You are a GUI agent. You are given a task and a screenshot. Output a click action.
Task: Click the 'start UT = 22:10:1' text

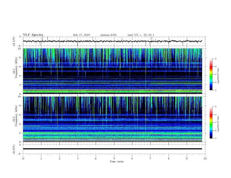(x=141, y=35)
